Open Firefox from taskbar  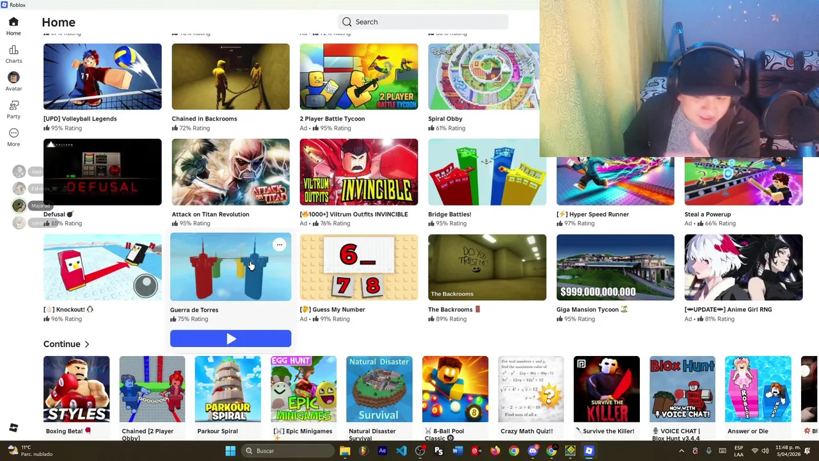[495, 451]
